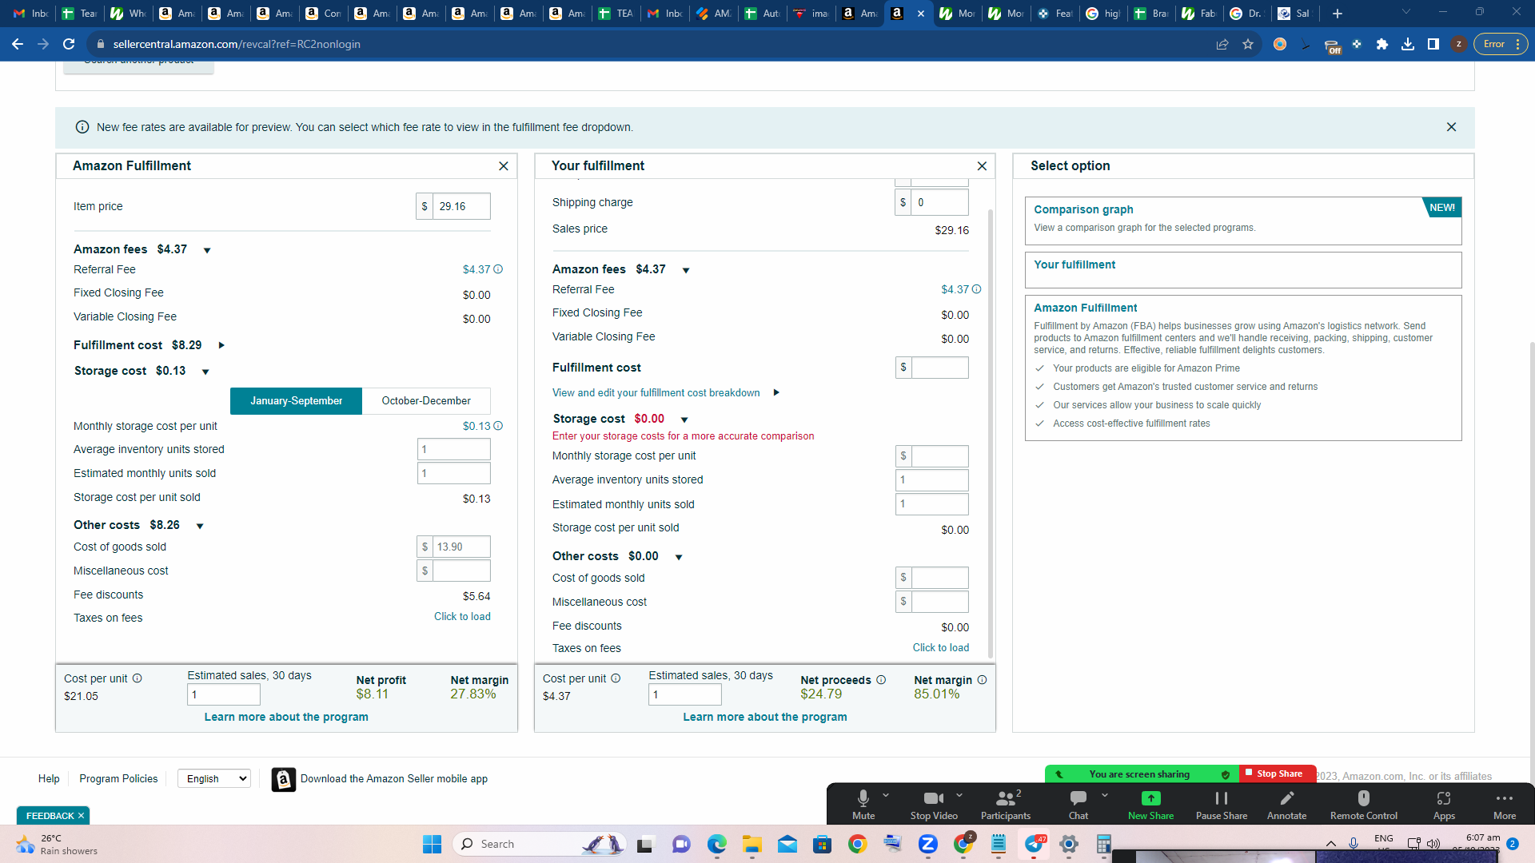Select the January-September storage period
Screen dimensions: 1535x863
click(296, 400)
